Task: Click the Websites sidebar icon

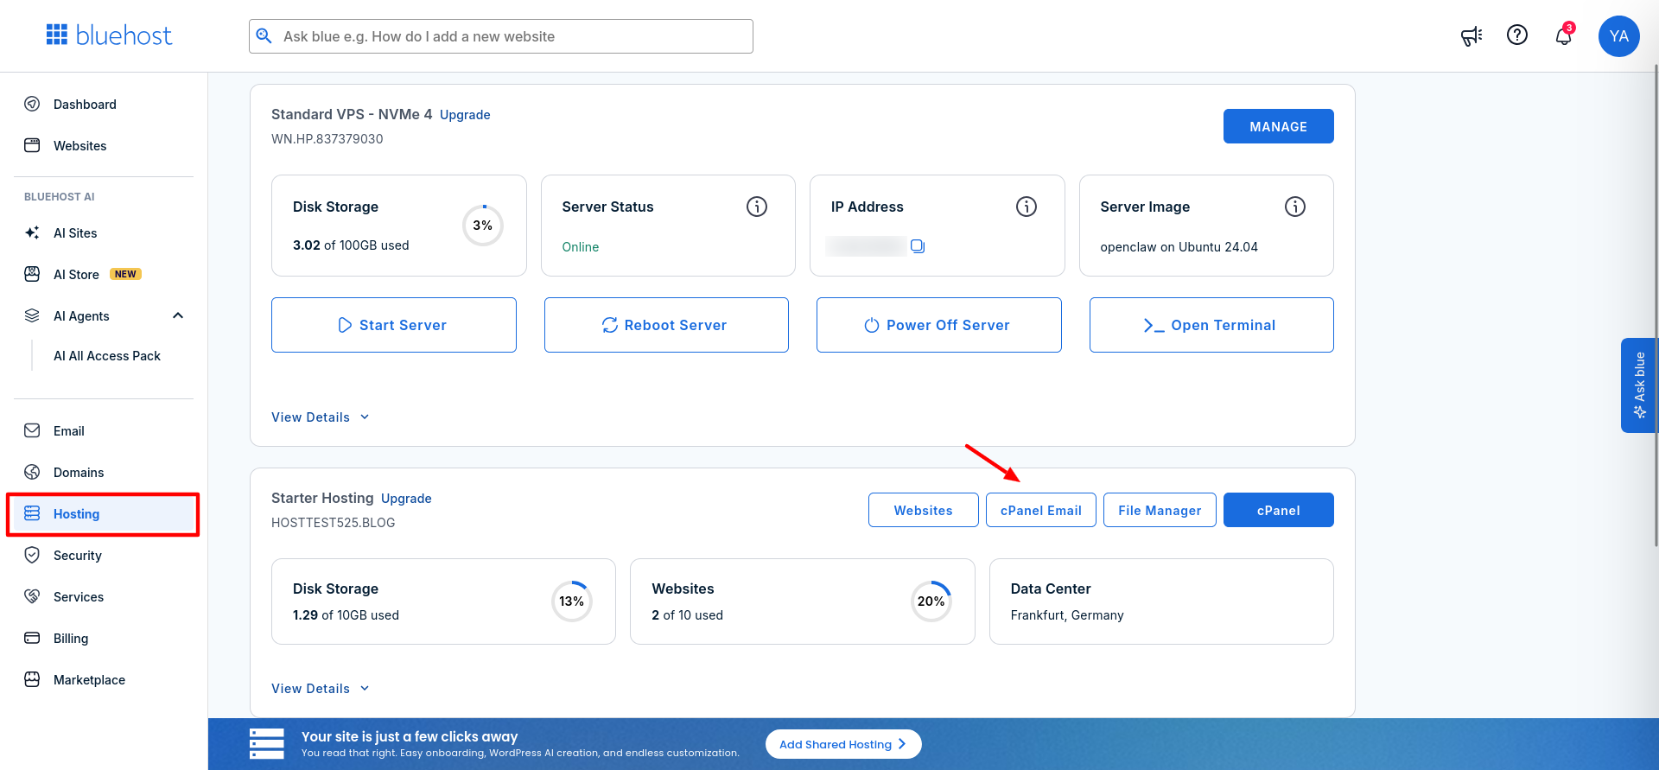Action: (32, 145)
